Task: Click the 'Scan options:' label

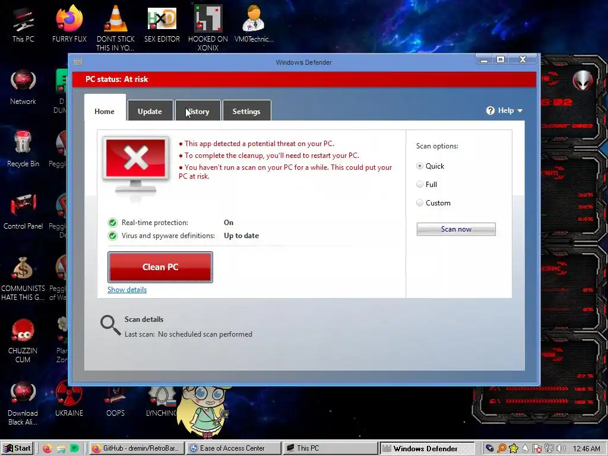Action: click(437, 146)
